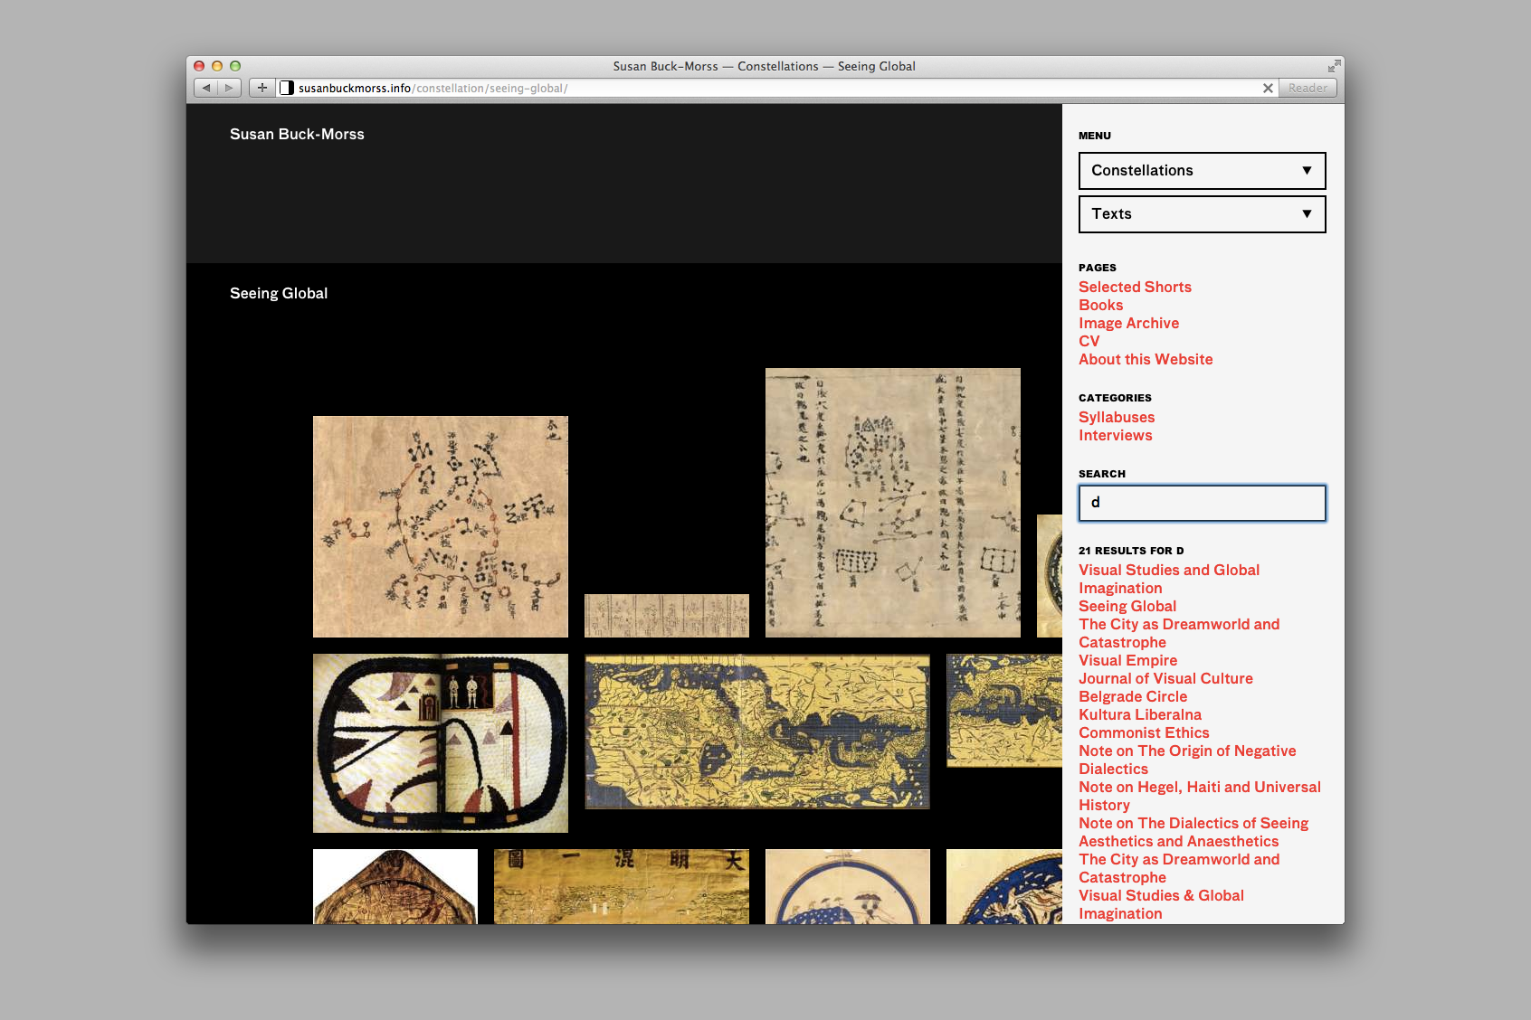
Task: Go to the Image Archive page
Action: point(1128,323)
